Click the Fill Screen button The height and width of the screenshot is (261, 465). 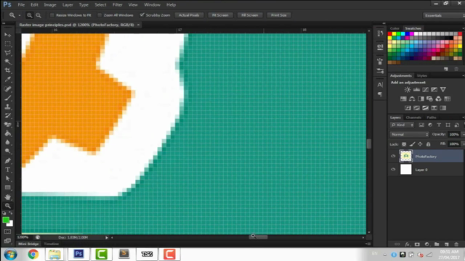point(249,15)
